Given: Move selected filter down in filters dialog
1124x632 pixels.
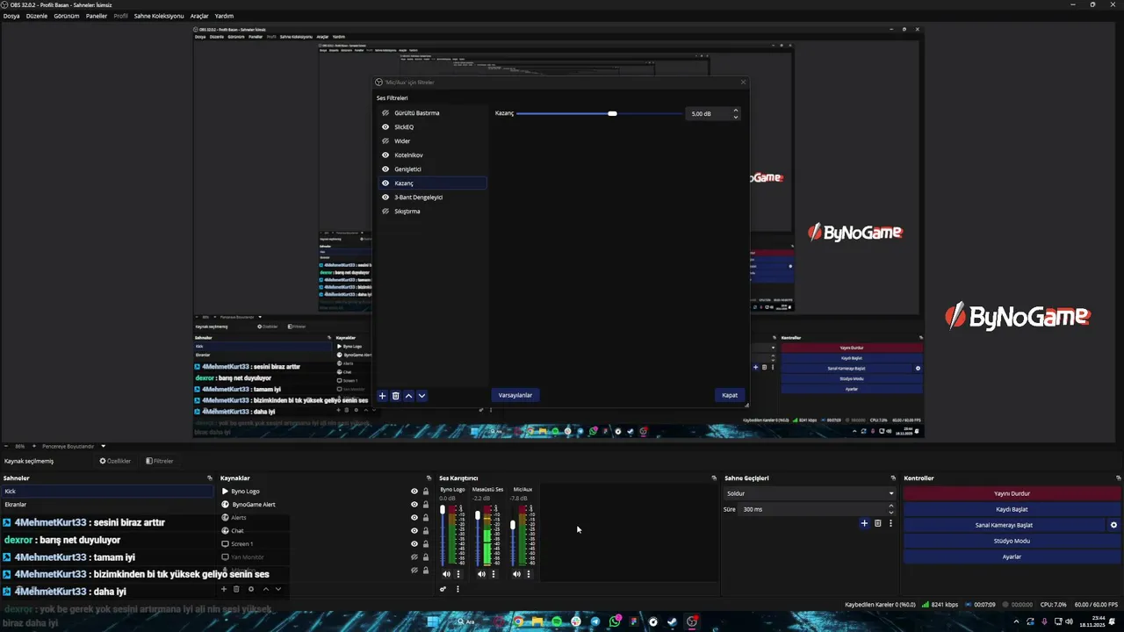Looking at the screenshot, I should pyautogui.click(x=421, y=396).
